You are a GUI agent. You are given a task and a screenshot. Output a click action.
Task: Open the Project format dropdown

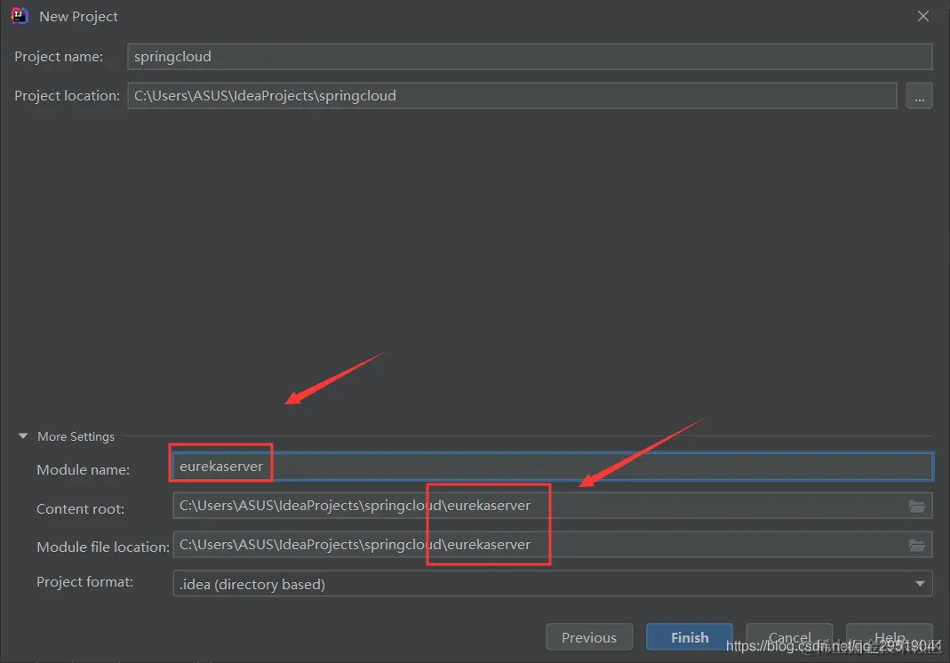tap(553, 584)
